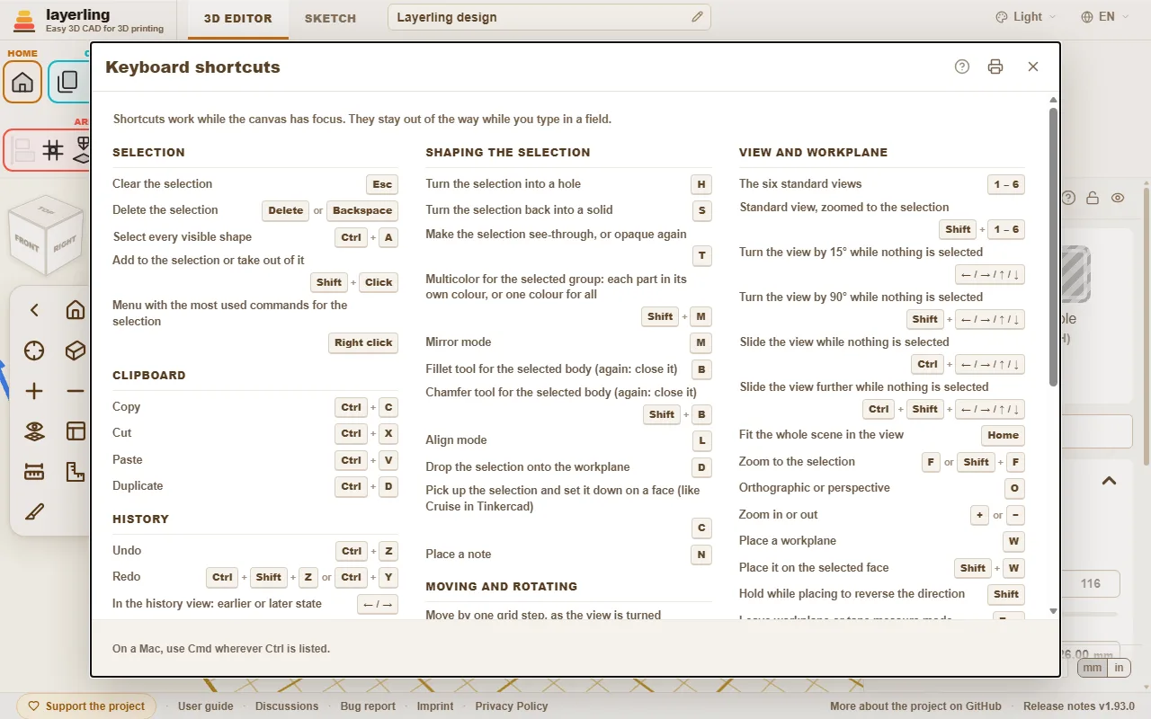Click the pencil icon to rename Layerling design
Viewport: 1151px width, 719px height.
point(697,17)
